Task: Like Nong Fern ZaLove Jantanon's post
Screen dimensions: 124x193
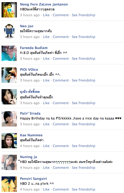Action: [46, 15]
